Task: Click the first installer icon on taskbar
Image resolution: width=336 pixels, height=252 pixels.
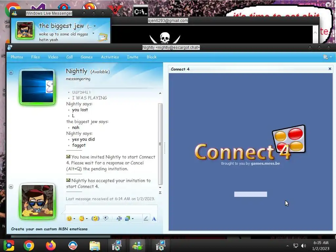Action: point(116,245)
